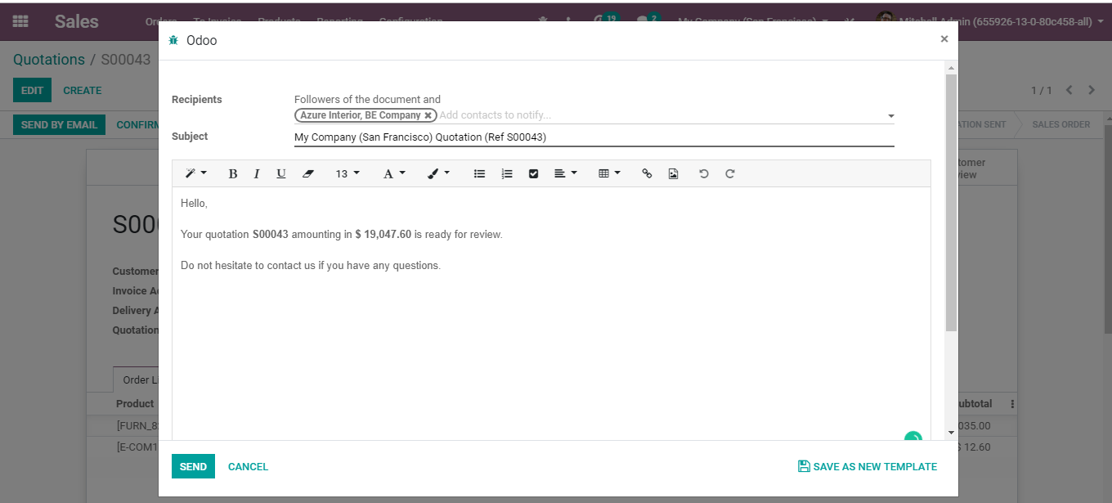
Task: Click SAVE AS NEW TEMPLATE
Action: tap(868, 466)
